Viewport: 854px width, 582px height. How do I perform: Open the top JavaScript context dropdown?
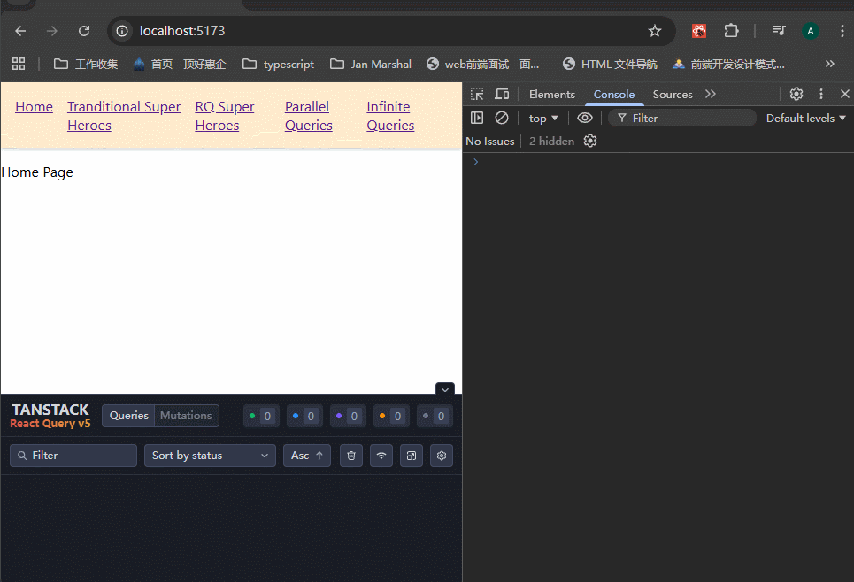543,118
